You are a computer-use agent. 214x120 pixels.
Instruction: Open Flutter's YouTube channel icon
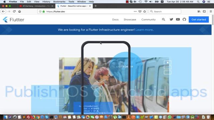click(x=178, y=19)
